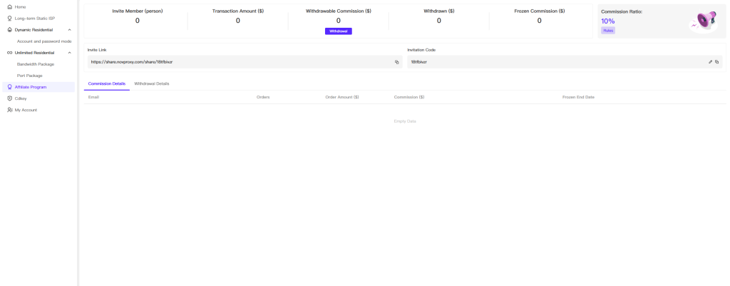Image resolution: width=730 pixels, height=286 pixels.
Task: Open Account and password mode submenu item
Action: pos(44,41)
